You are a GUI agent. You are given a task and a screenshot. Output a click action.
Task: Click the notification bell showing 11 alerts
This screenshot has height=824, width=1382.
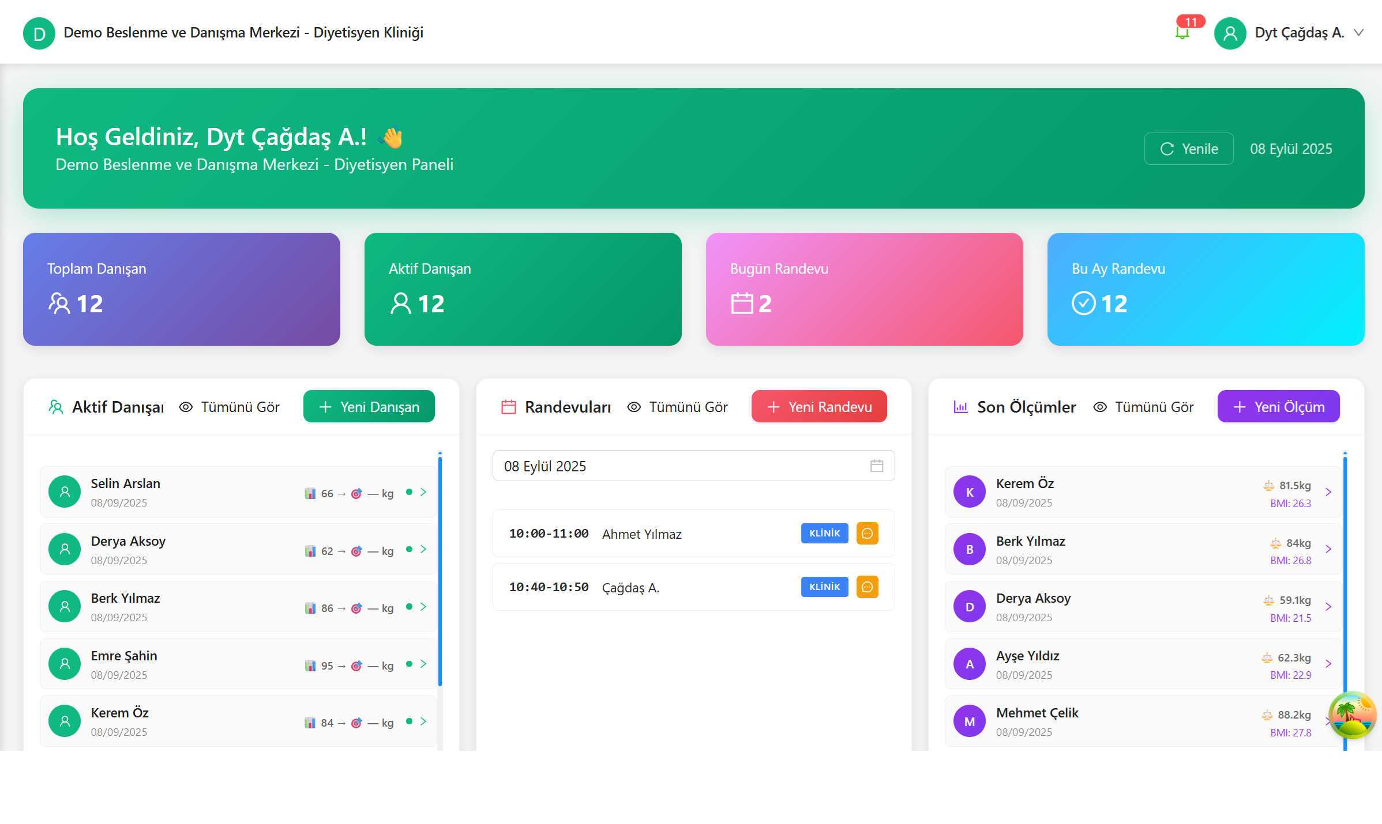click(1182, 32)
